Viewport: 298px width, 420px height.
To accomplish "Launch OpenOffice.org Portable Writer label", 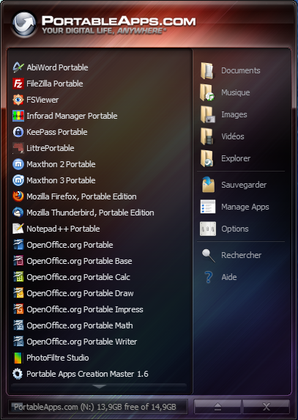I will (82, 342).
